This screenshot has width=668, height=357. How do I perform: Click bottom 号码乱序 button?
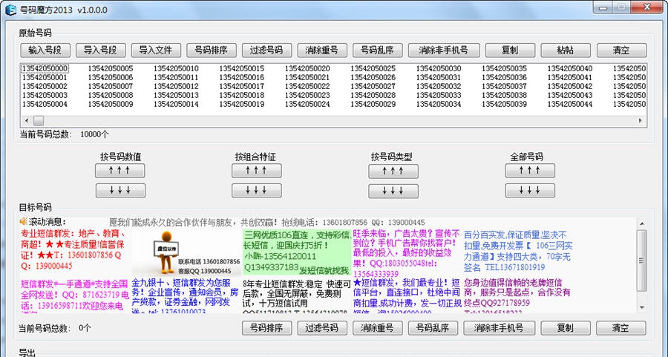[433, 328]
